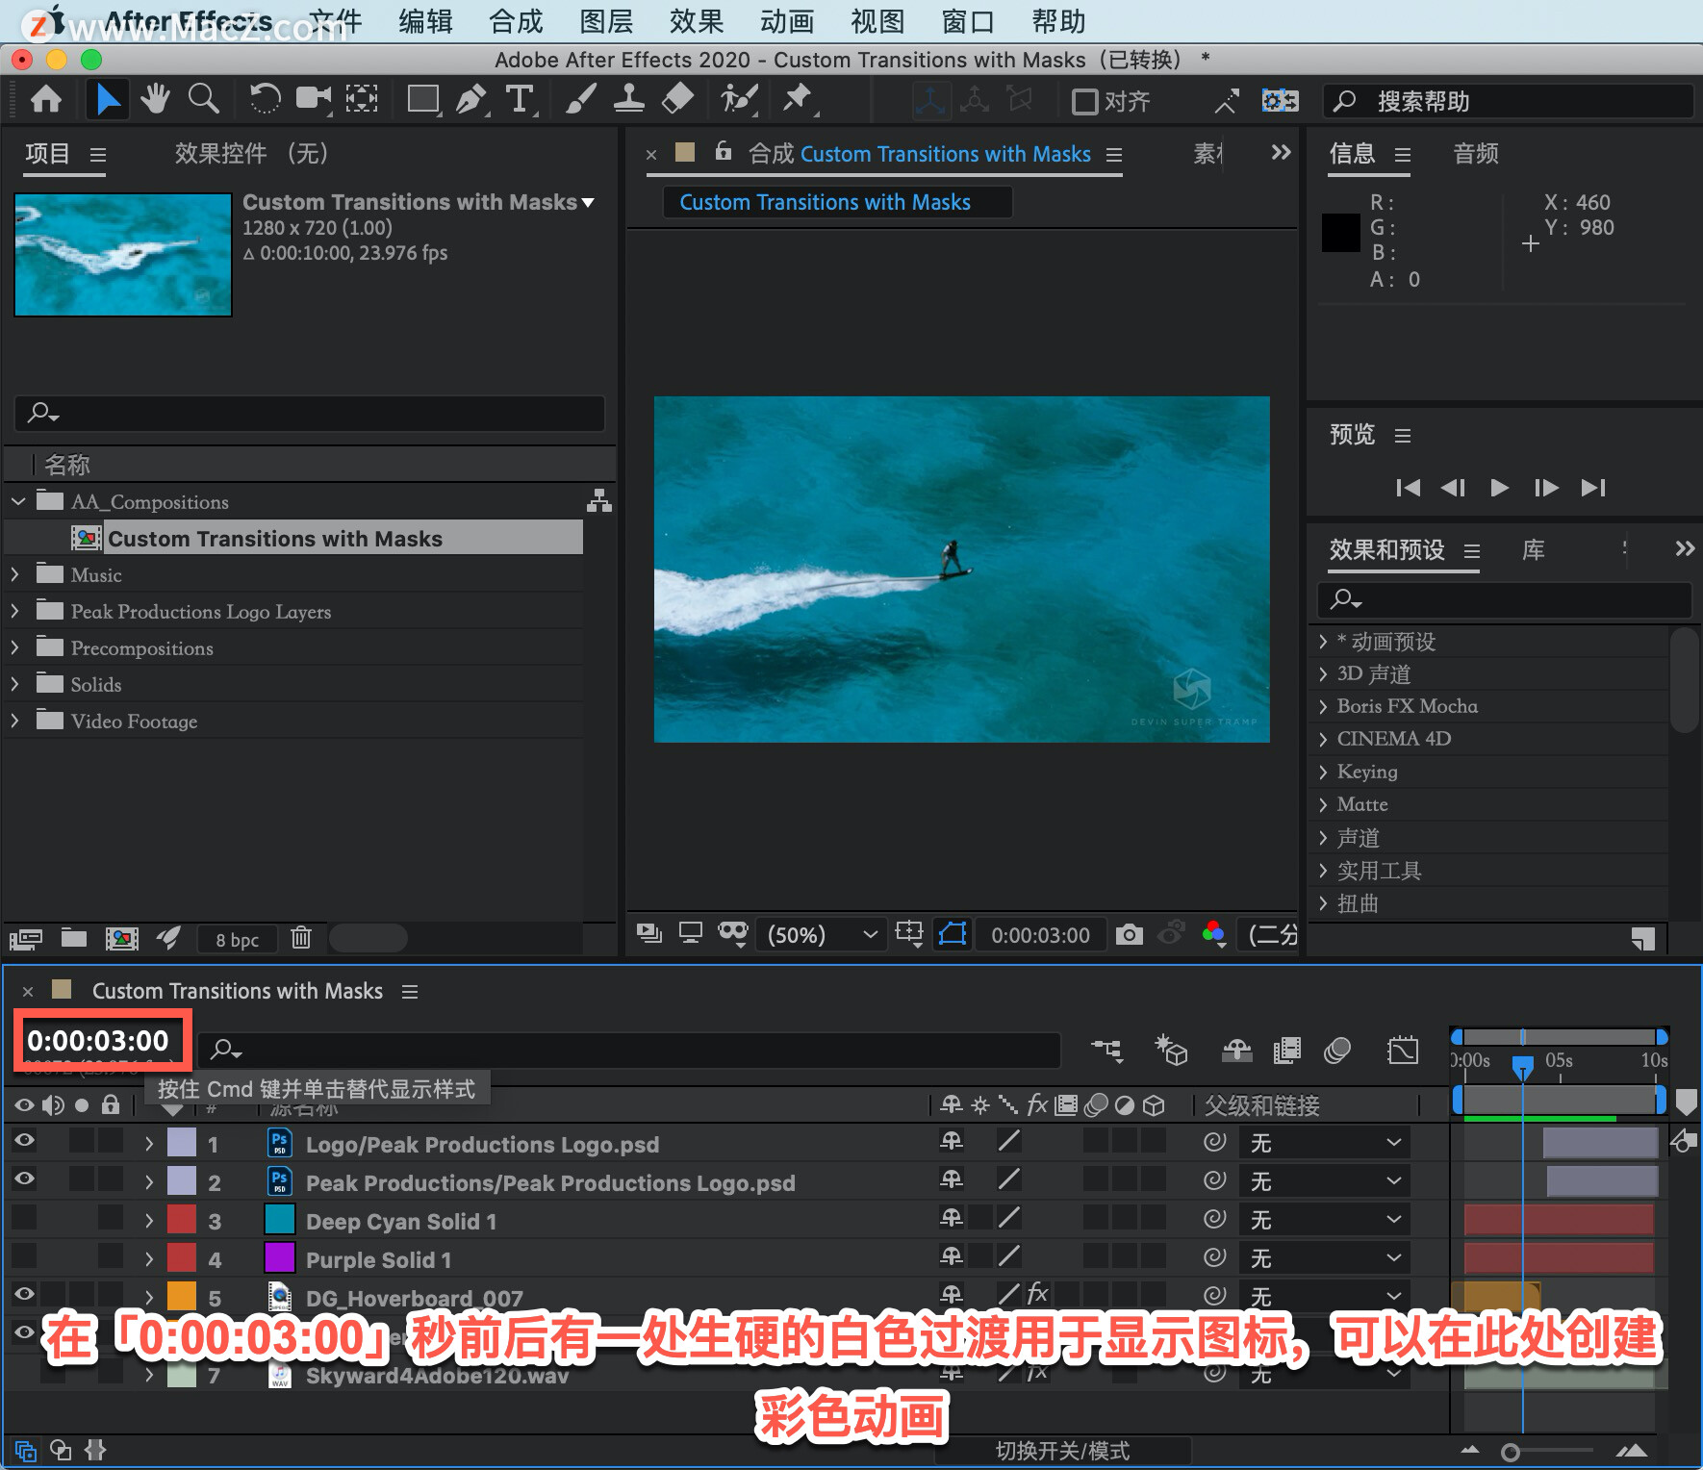
Task: Click the orange label swatch of layer 5
Action: (x=182, y=1297)
